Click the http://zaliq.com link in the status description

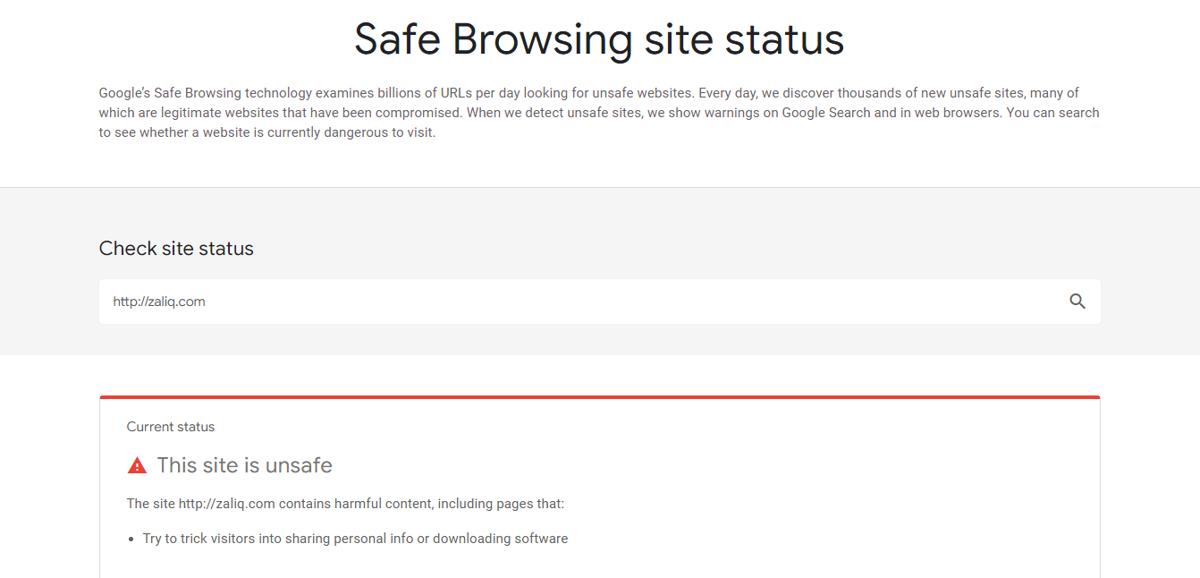[224, 503]
